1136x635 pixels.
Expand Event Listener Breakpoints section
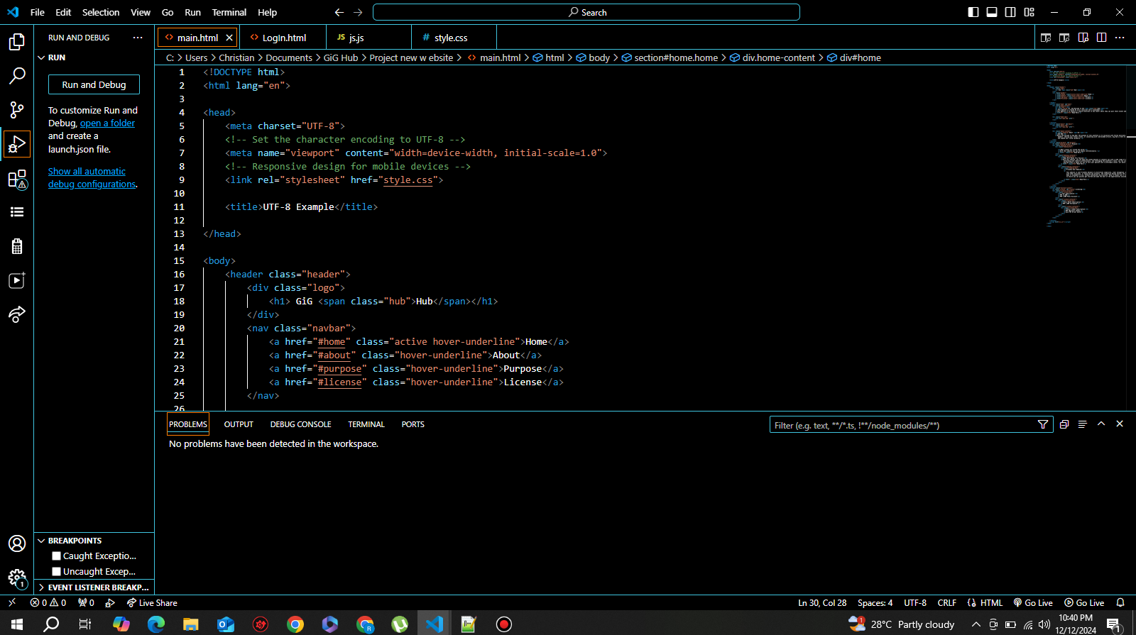click(42, 587)
